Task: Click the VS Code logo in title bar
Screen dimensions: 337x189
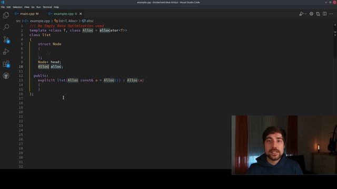Action: point(3,2)
